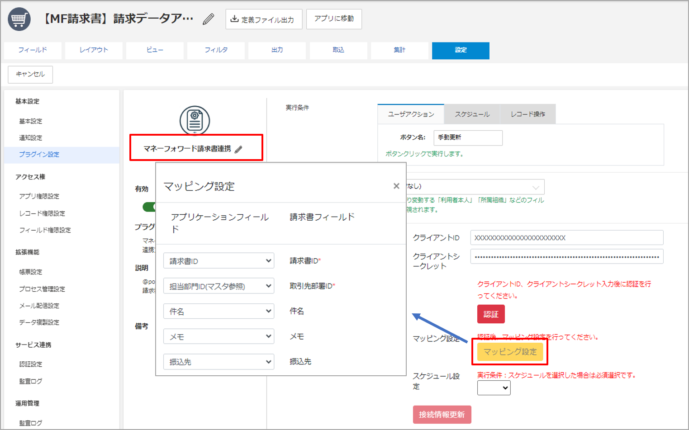This screenshot has width=689, height=430.
Task: Open 基本設定 sidebar item
Action: pos(31,121)
